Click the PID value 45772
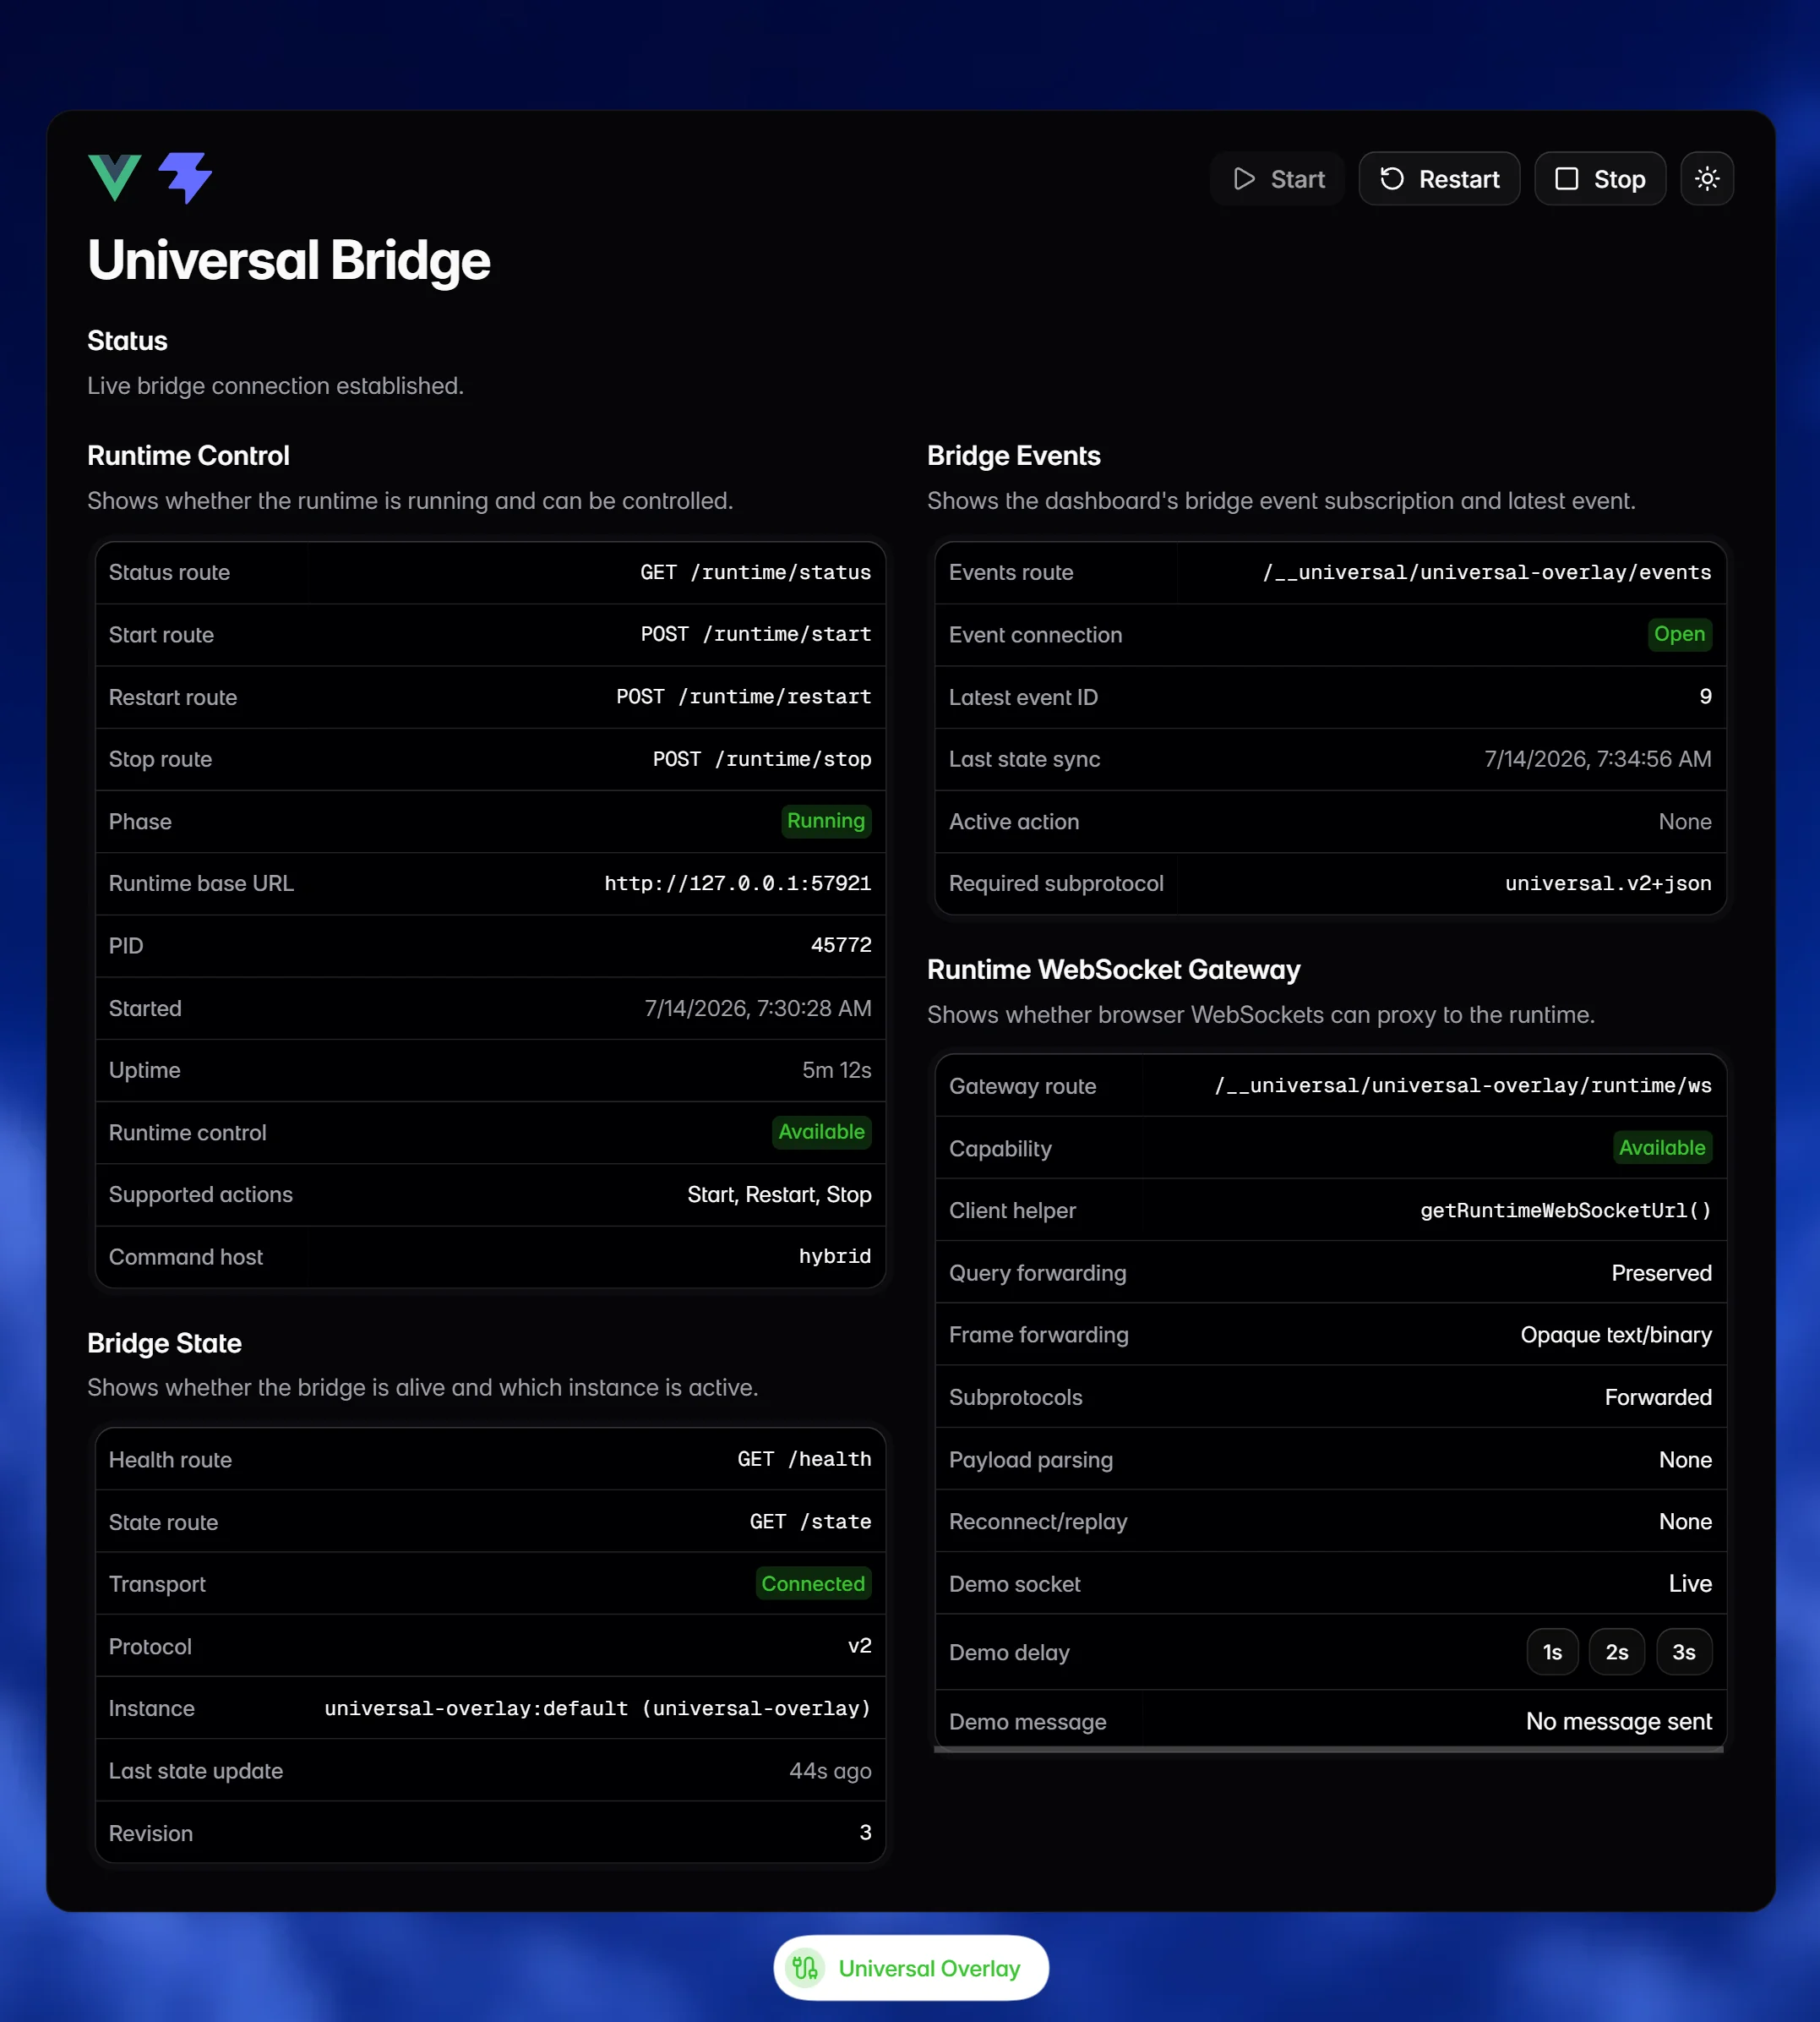 [x=841, y=945]
